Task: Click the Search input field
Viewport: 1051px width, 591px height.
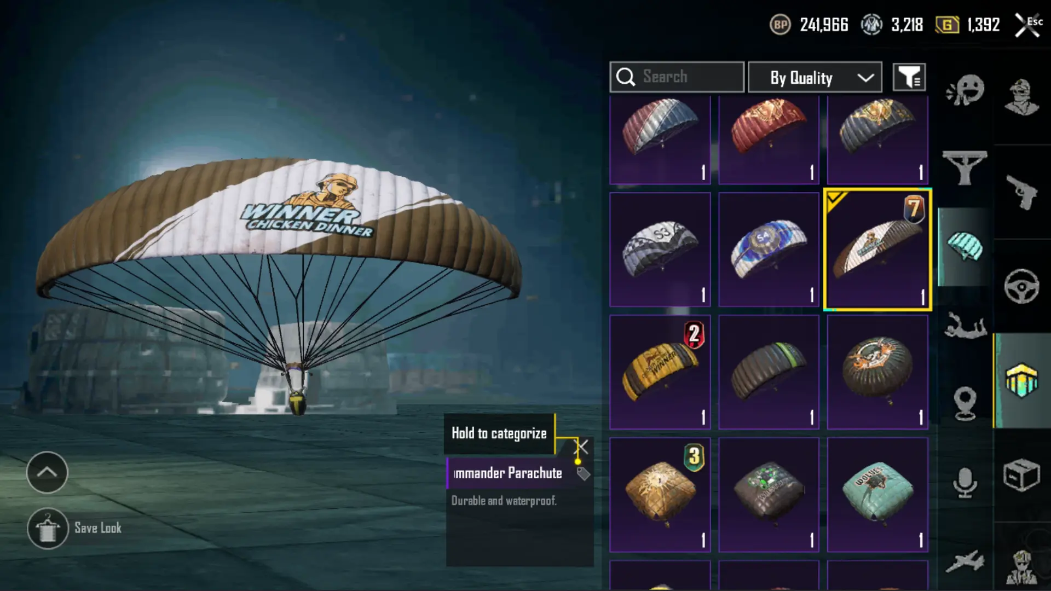Action: point(677,77)
